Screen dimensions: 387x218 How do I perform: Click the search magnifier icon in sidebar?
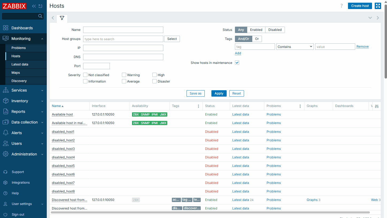[40, 16]
